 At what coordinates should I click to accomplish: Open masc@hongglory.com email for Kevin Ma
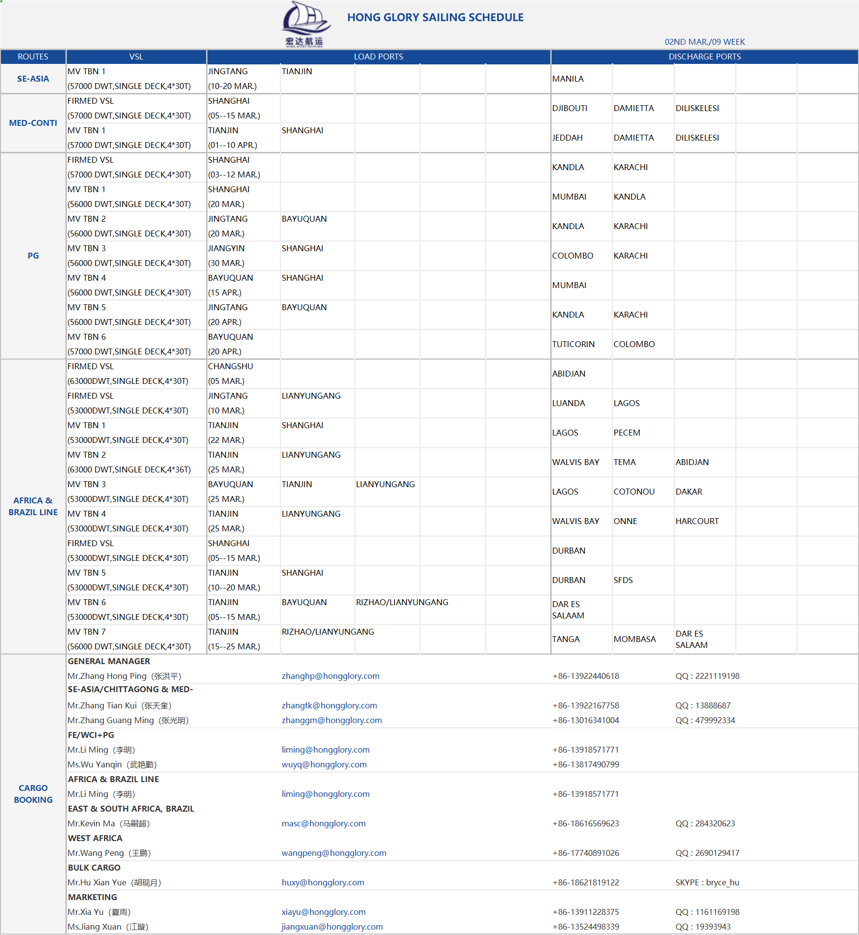pos(323,823)
